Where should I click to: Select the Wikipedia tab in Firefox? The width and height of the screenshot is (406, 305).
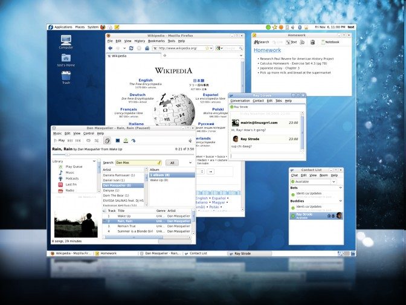pos(134,56)
